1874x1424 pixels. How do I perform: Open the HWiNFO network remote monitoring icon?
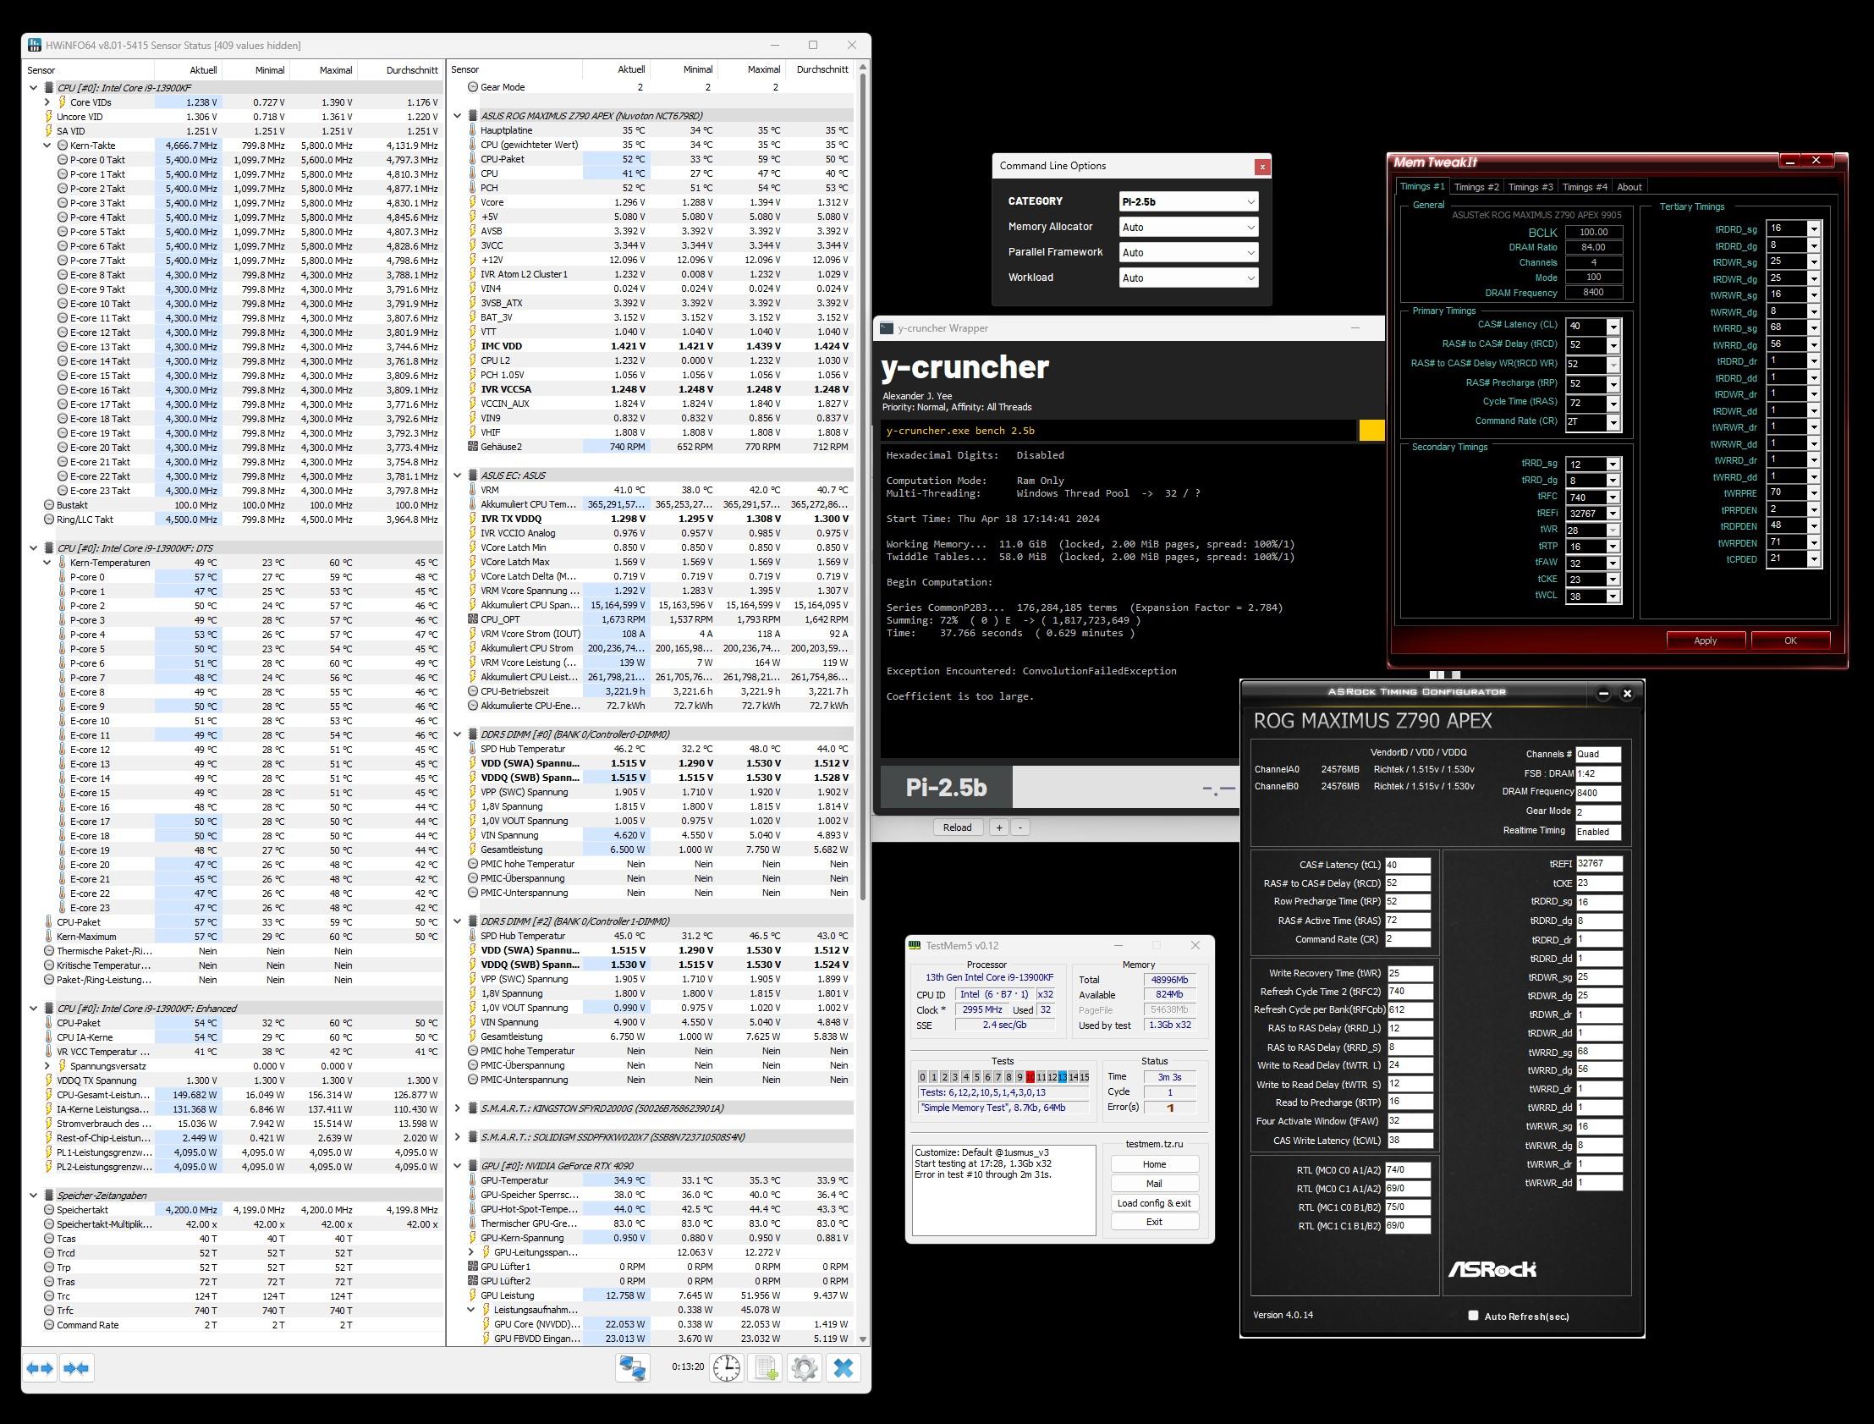tap(632, 1368)
